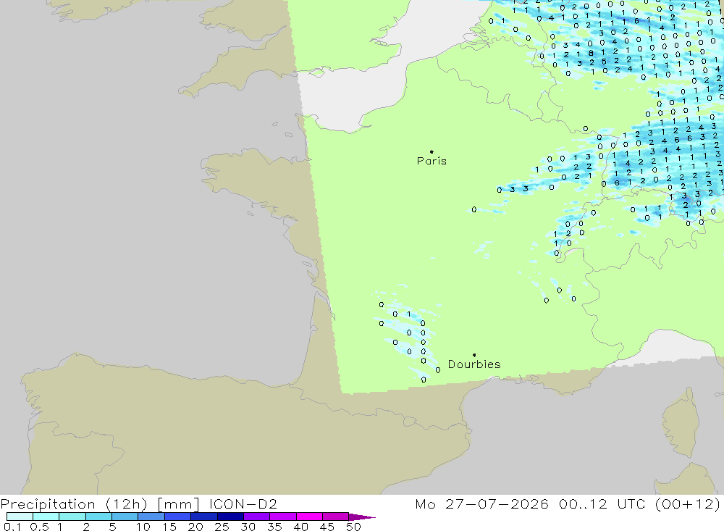Click the '00..12 UTC' time range
Image resolution: width=724 pixels, height=531 pixels.
602,503
